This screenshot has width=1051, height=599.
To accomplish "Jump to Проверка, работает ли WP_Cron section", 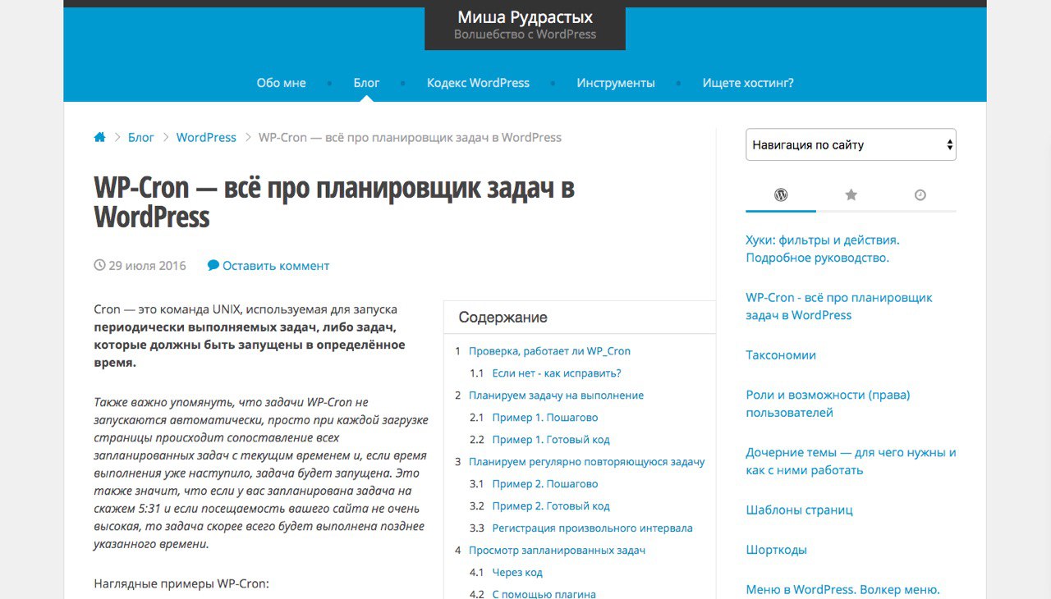I will point(549,350).
